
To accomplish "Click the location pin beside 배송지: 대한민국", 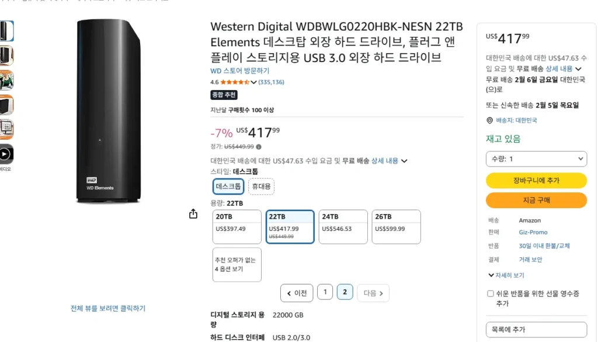I will coord(489,120).
